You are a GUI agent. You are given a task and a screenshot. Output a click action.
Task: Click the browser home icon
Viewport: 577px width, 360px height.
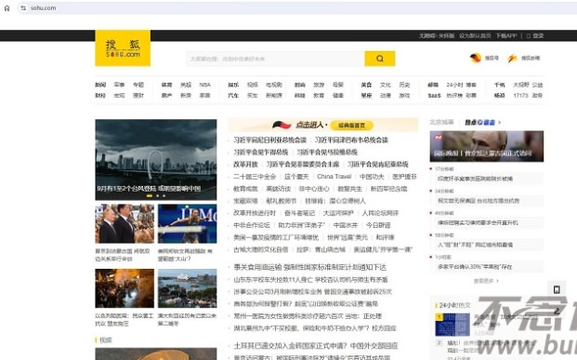tap(7, 8)
